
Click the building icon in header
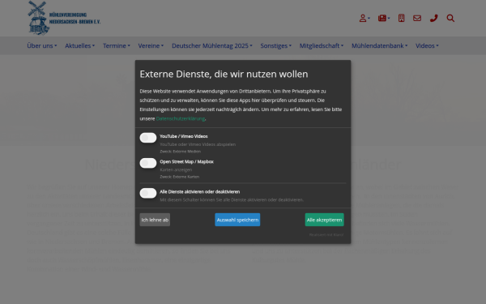click(x=402, y=19)
